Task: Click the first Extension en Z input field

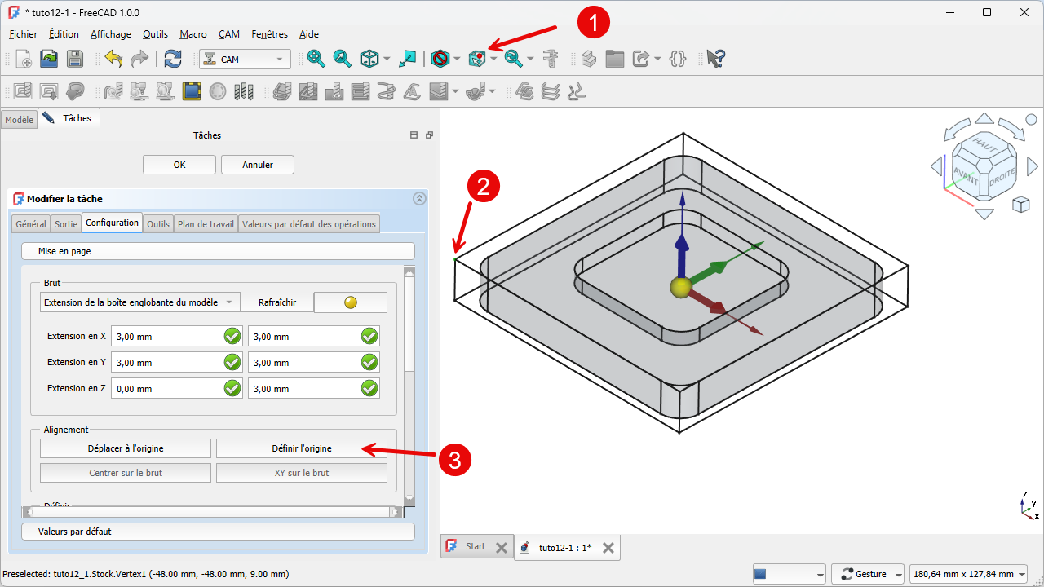Action: pyautogui.click(x=167, y=389)
